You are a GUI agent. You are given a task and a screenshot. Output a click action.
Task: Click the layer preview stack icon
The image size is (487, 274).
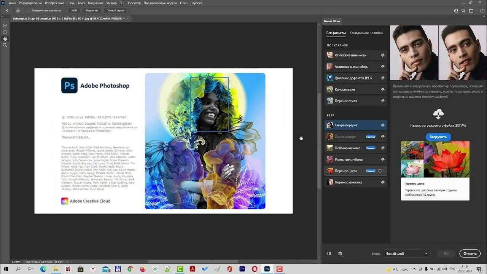[x=340, y=253]
